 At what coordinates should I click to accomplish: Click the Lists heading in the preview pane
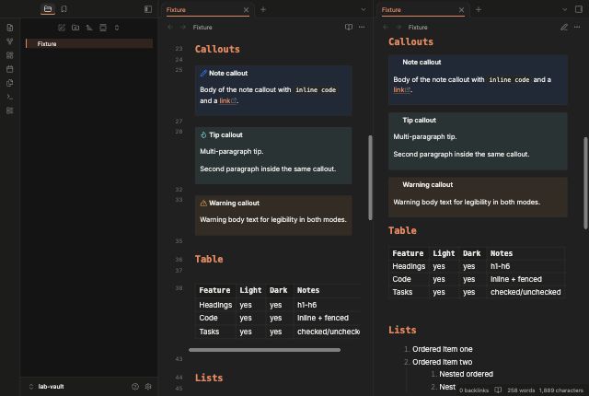point(402,331)
